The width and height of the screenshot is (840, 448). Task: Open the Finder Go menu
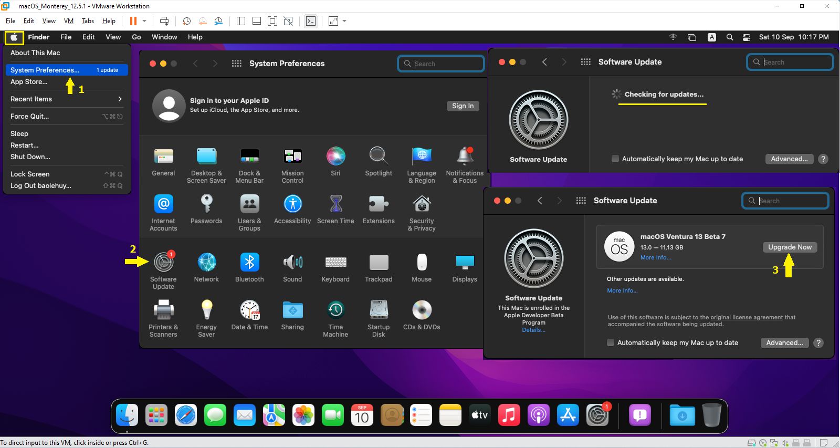(x=136, y=37)
